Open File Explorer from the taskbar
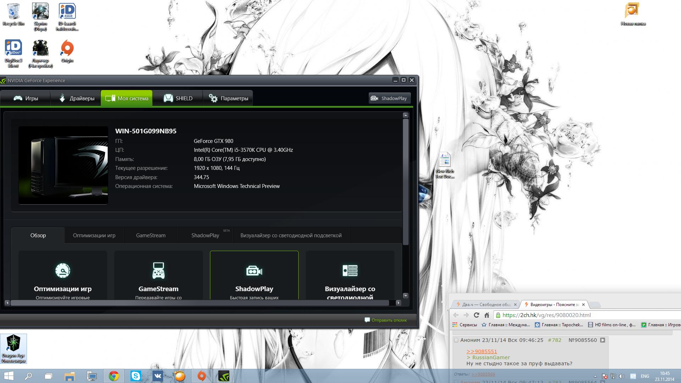This screenshot has height=383, width=681. tap(70, 376)
